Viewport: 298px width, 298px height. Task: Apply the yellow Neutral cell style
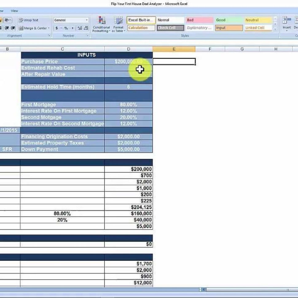258,20
